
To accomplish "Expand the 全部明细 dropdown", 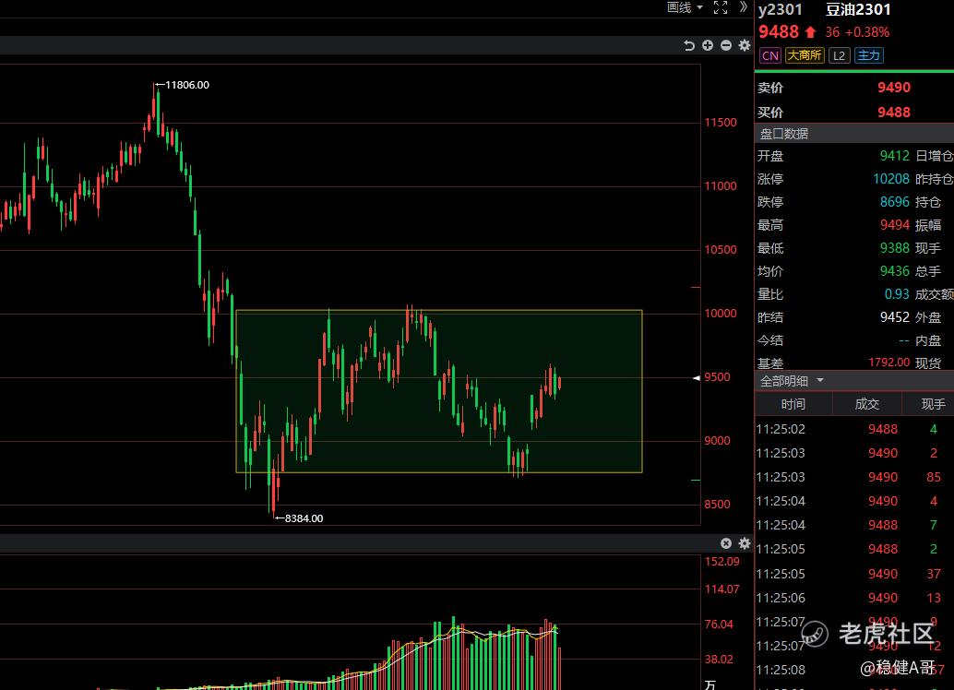I will [792, 381].
